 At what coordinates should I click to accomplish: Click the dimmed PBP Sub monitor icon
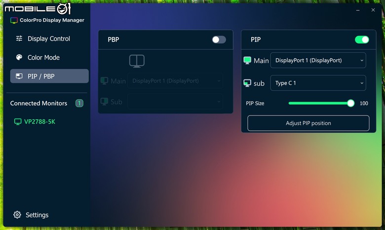(104, 101)
